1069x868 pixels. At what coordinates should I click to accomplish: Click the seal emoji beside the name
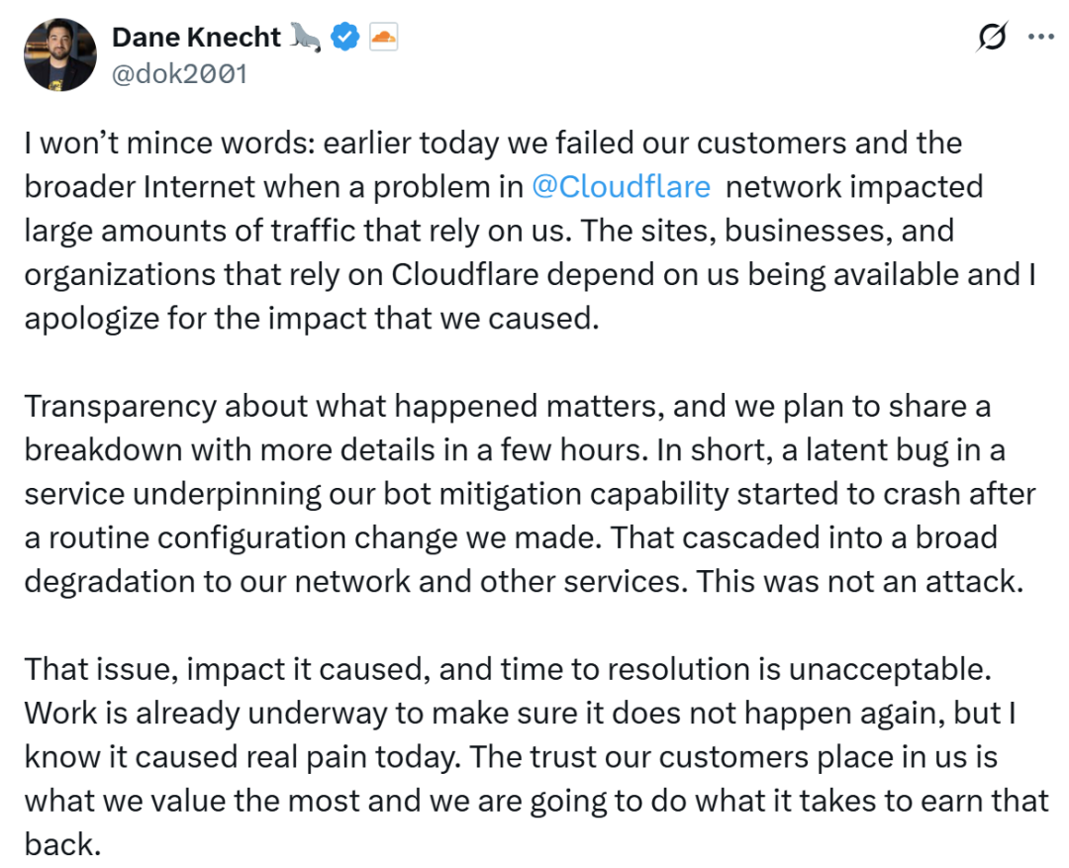tap(305, 39)
